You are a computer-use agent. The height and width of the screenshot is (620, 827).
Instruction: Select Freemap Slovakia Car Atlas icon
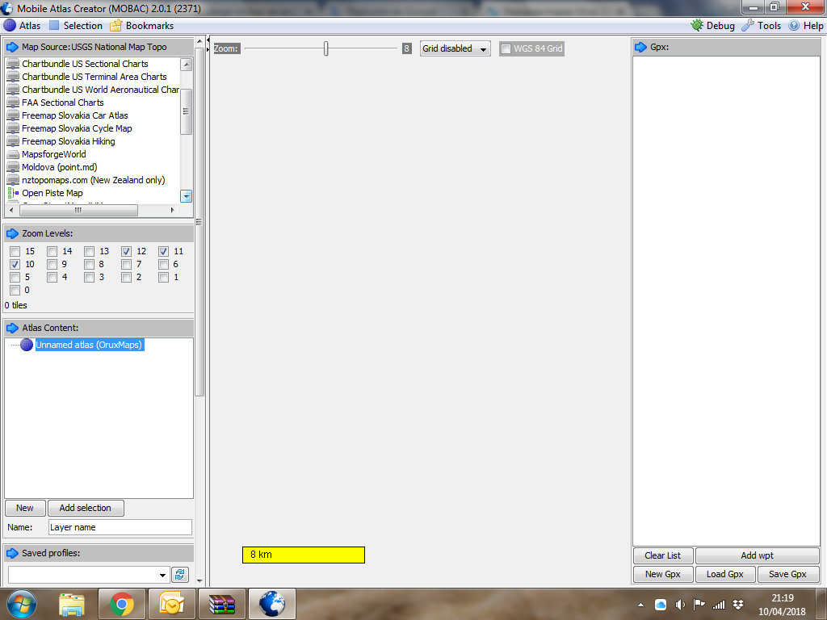pos(13,115)
